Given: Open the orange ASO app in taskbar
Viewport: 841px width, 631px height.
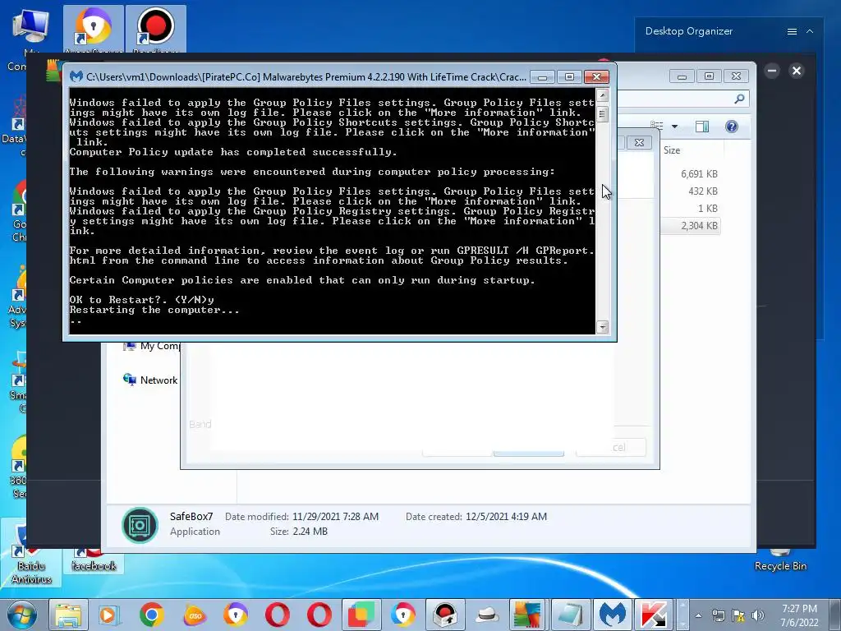Looking at the screenshot, I should (x=194, y=615).
